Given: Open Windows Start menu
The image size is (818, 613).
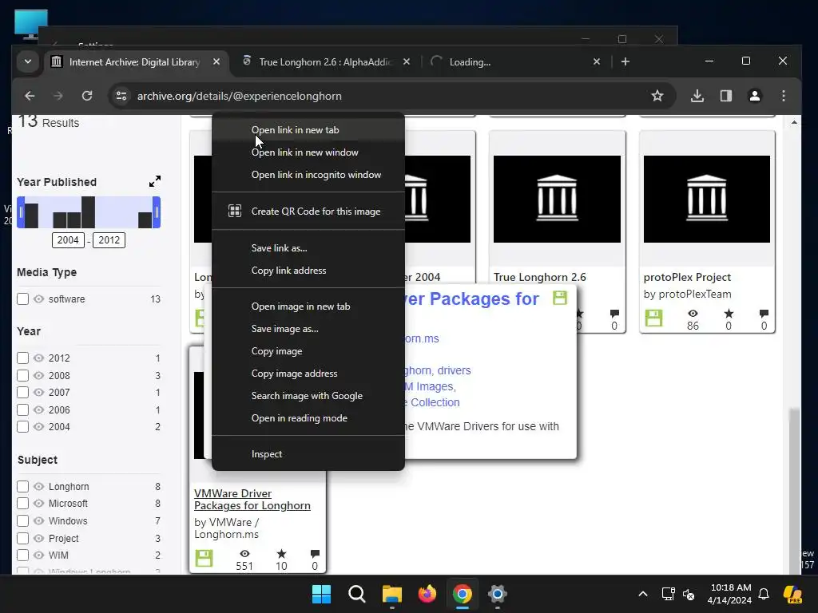Looking at the screenshot, I should (x=321, y=594).
